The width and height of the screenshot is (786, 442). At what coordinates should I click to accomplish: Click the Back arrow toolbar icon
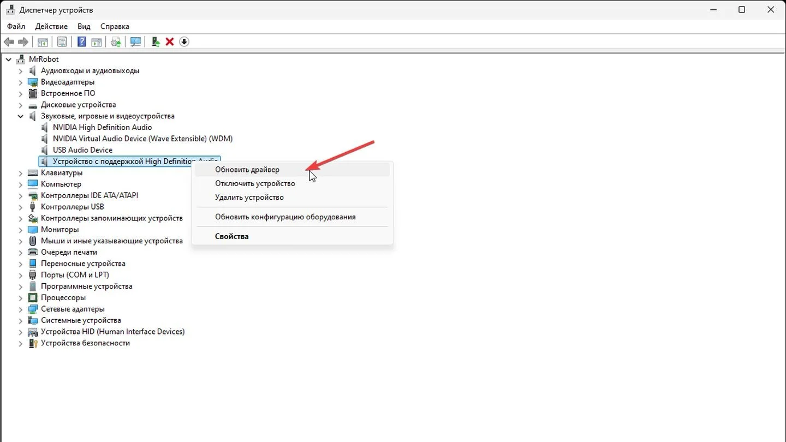(9, 42)
